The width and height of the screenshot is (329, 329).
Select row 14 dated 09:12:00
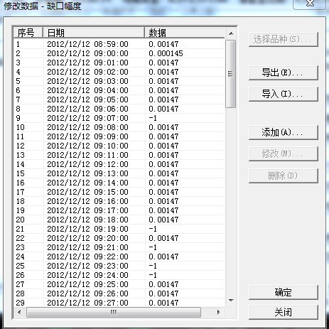point(119,164)
